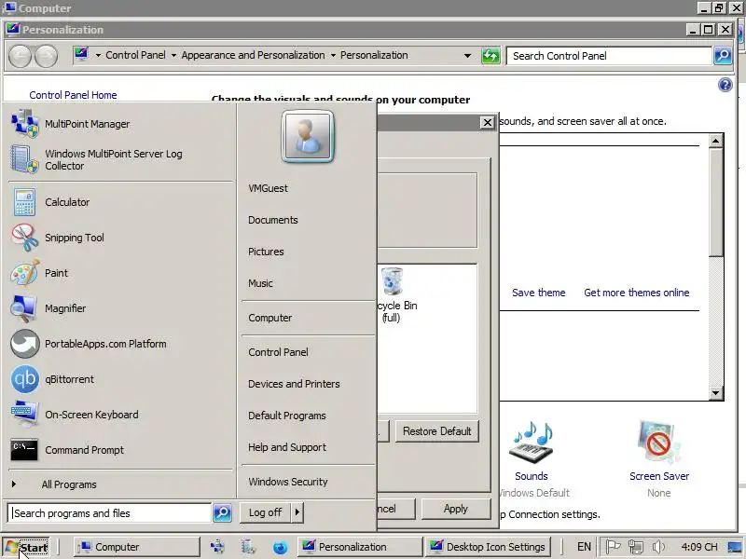Click the Start button
Image resolution: width=746 pixels, height=559 pixels.
click(27, 547)
